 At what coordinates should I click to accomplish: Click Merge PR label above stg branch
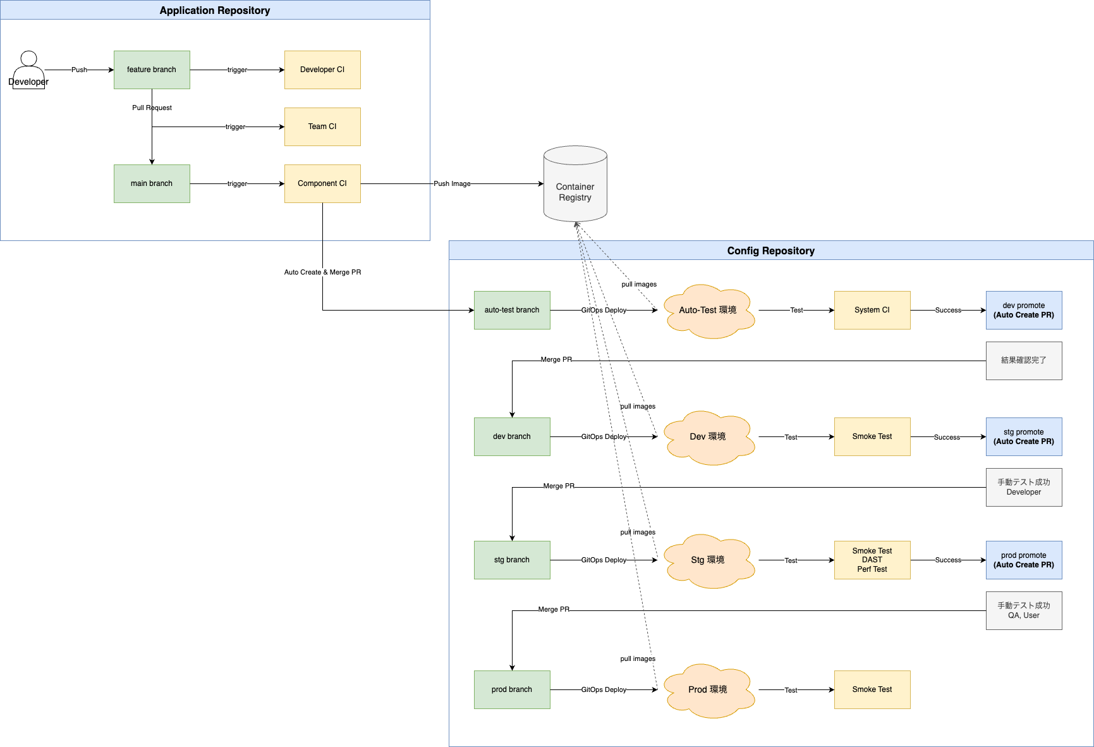pyautogui.click(x=559, y=486)
